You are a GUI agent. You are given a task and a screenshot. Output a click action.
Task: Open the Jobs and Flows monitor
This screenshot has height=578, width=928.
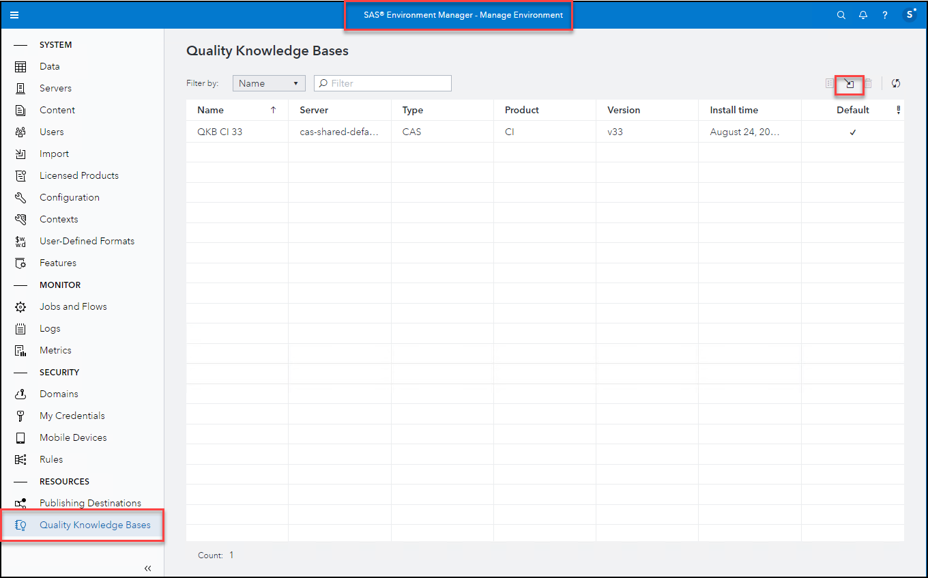(71, 306)
